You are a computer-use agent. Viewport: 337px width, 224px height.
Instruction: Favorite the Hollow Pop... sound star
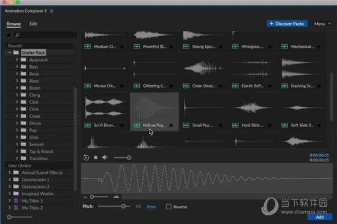[171, 125]
